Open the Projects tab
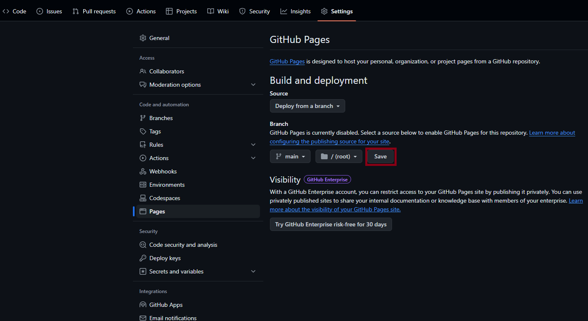 pos(181,11)
